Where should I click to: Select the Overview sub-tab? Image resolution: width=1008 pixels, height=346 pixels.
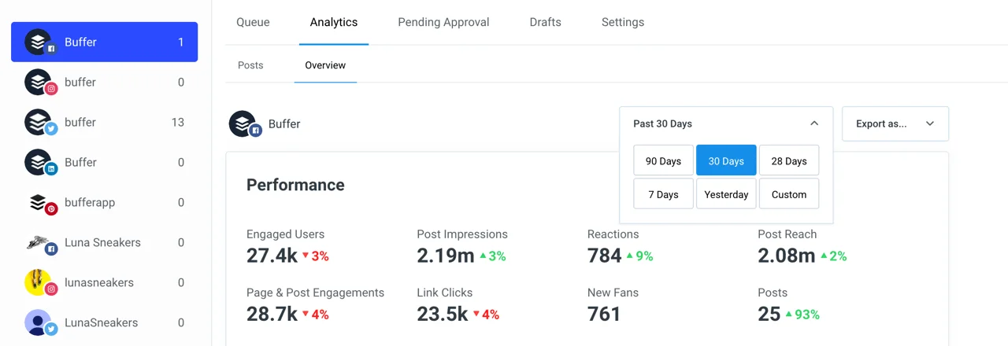point(325,65)
